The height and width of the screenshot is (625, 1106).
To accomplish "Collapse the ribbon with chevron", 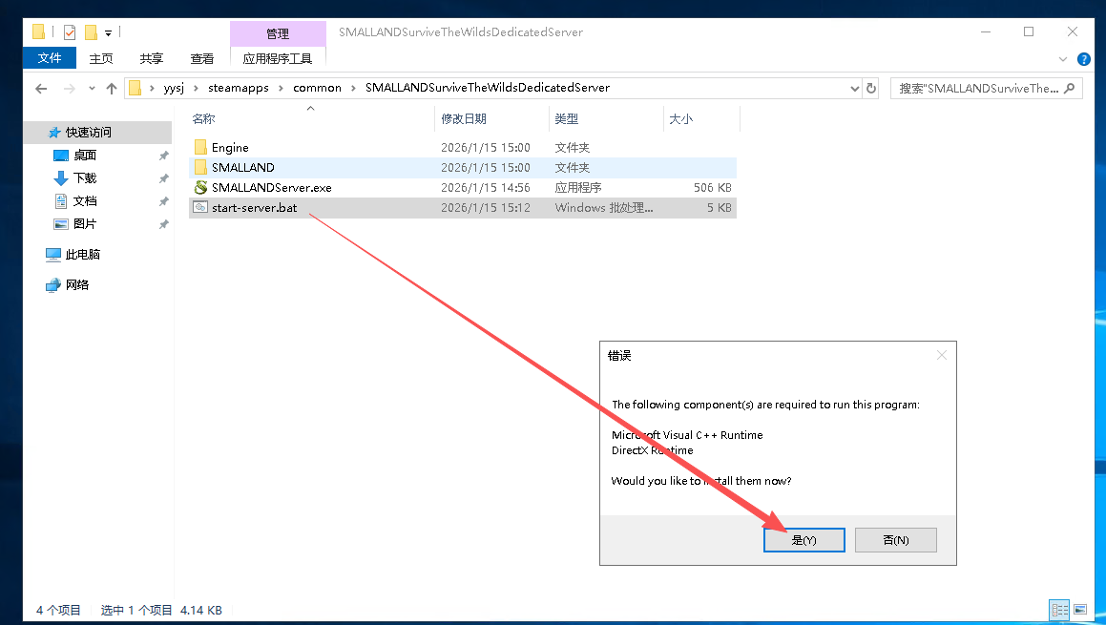I will tap(1067, 59).
